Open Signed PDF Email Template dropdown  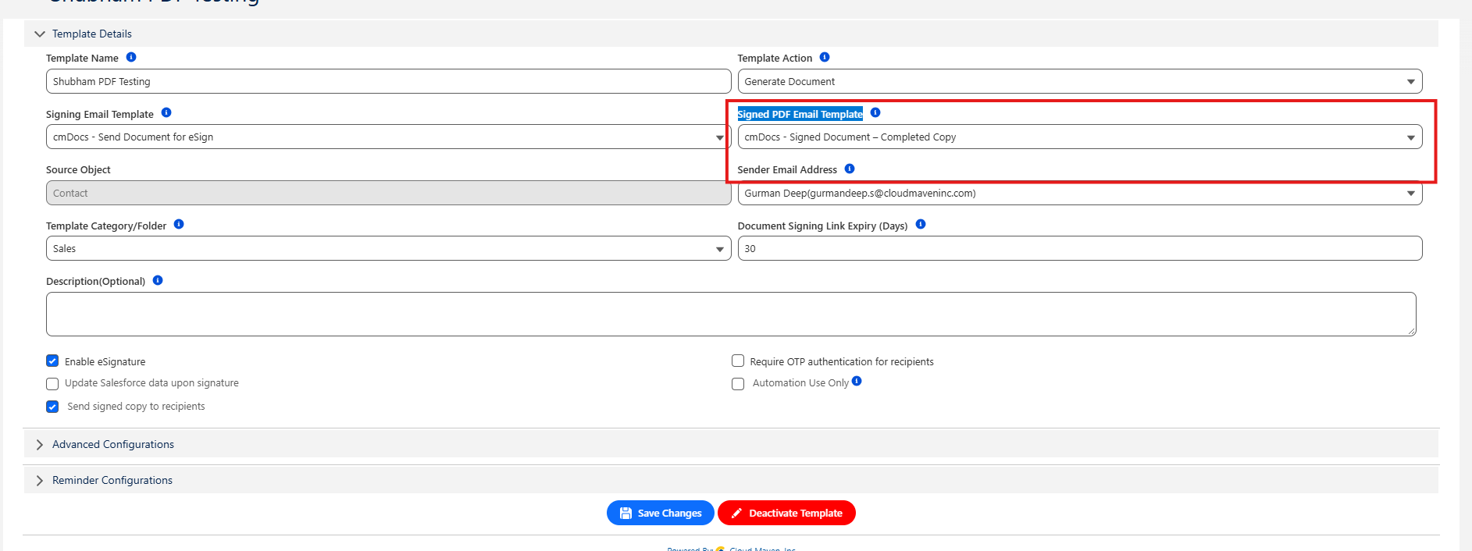(1080, 137)
